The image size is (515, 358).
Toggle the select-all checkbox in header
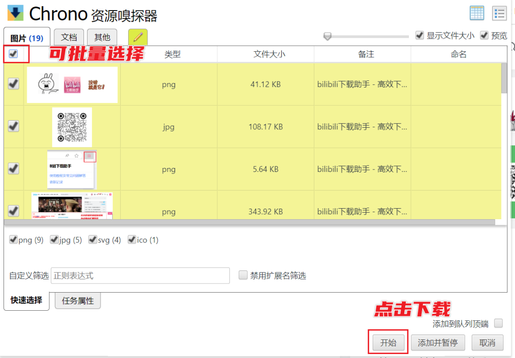14,54
